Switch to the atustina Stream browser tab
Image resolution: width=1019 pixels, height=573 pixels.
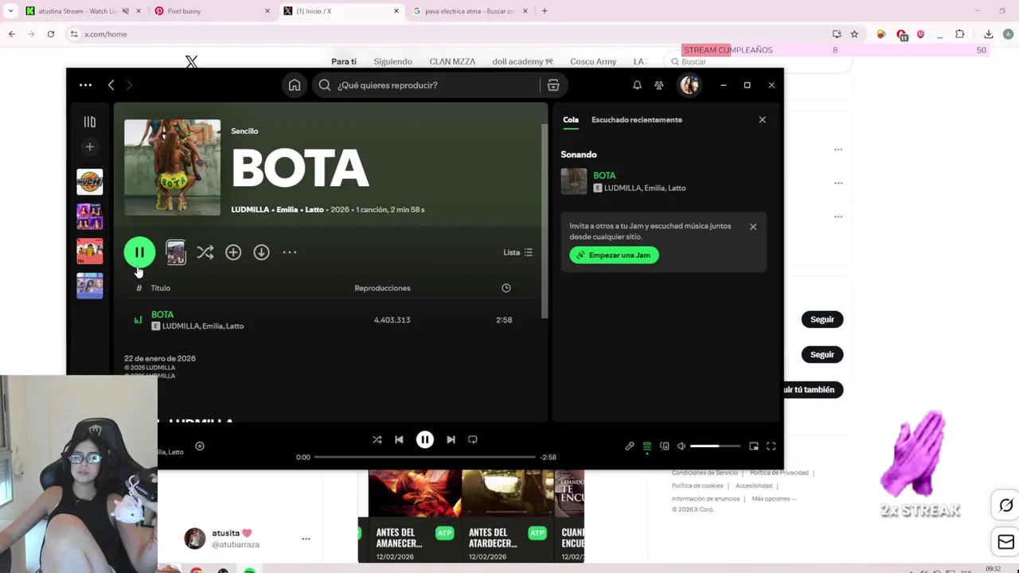coord(83,11)
